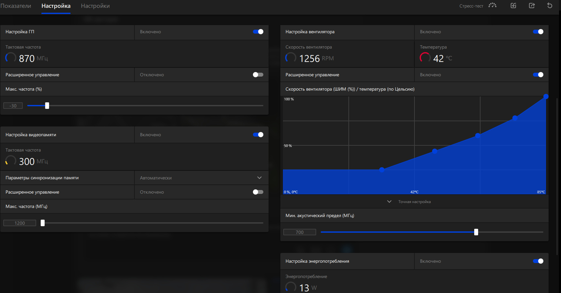Click the acoustic limit 700 input field
This screenshot has width=561, height=293.
[x=300, y=232]
